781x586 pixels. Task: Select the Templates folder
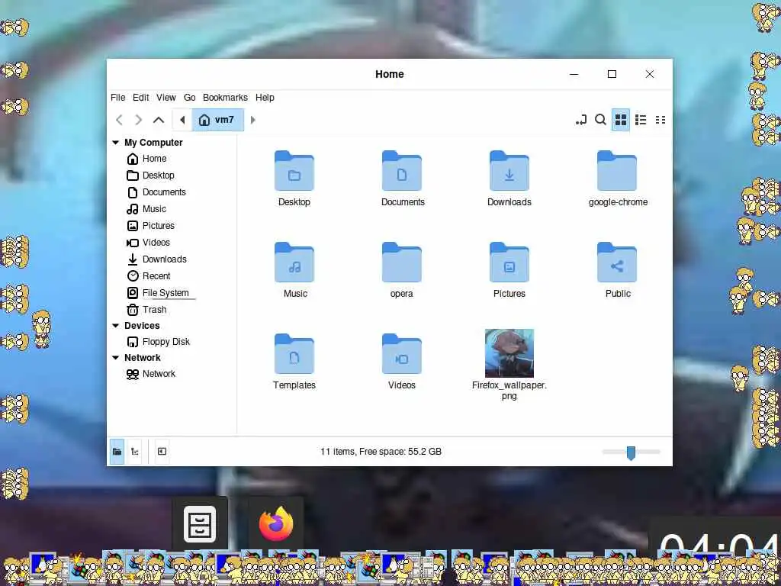tap(294, 354)
